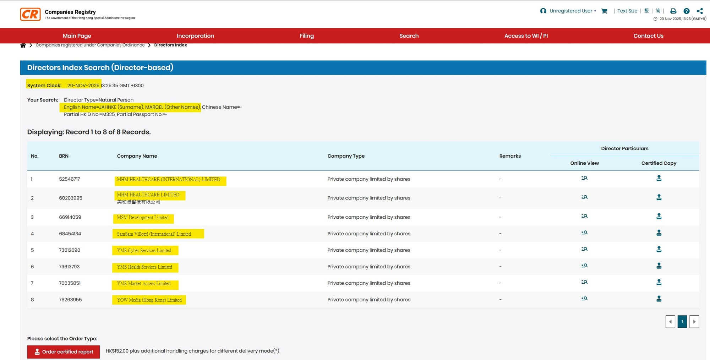Open the Filing menu
Image resolution: width=710 pixels, height=360 pixels.
(x=306, y=36)
